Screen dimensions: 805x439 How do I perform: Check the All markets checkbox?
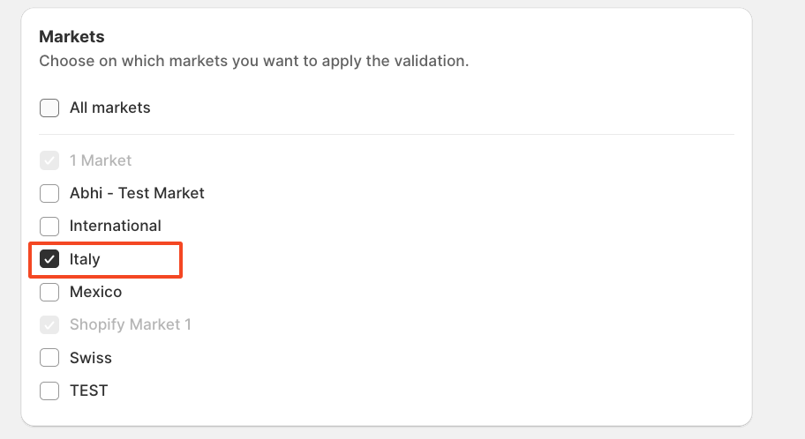click(x=49, y=108)
